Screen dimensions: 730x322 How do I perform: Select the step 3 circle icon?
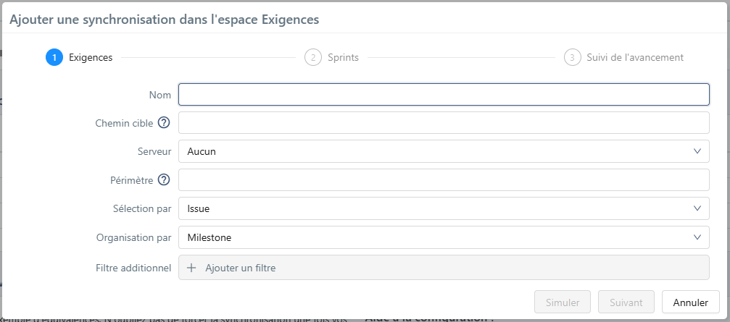point(572,57)
